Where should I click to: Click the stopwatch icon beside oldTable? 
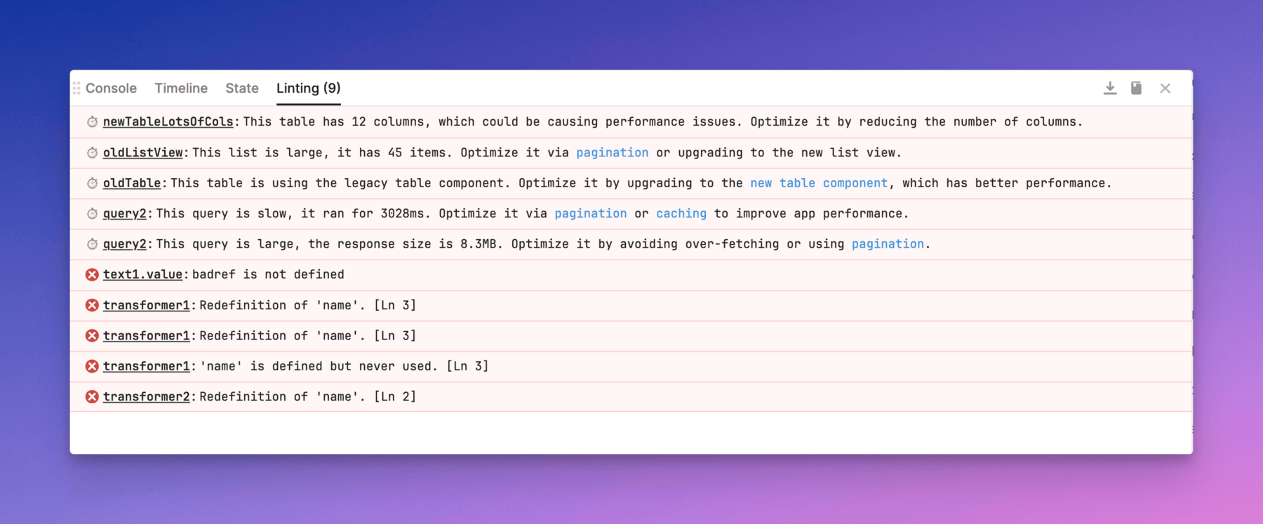92,183
